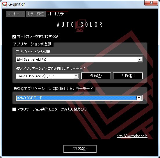Click the 閉じる(C) button
This screenshot has height=158, width=160.
tap(80, 149)
